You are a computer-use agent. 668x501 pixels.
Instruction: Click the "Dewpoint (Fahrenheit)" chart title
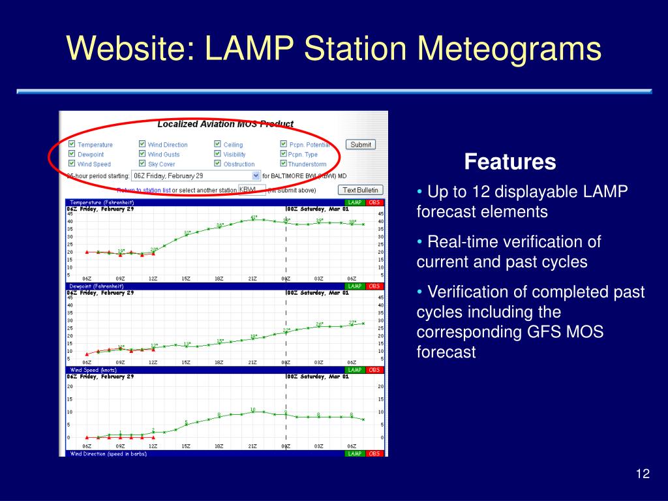point(97,286)
